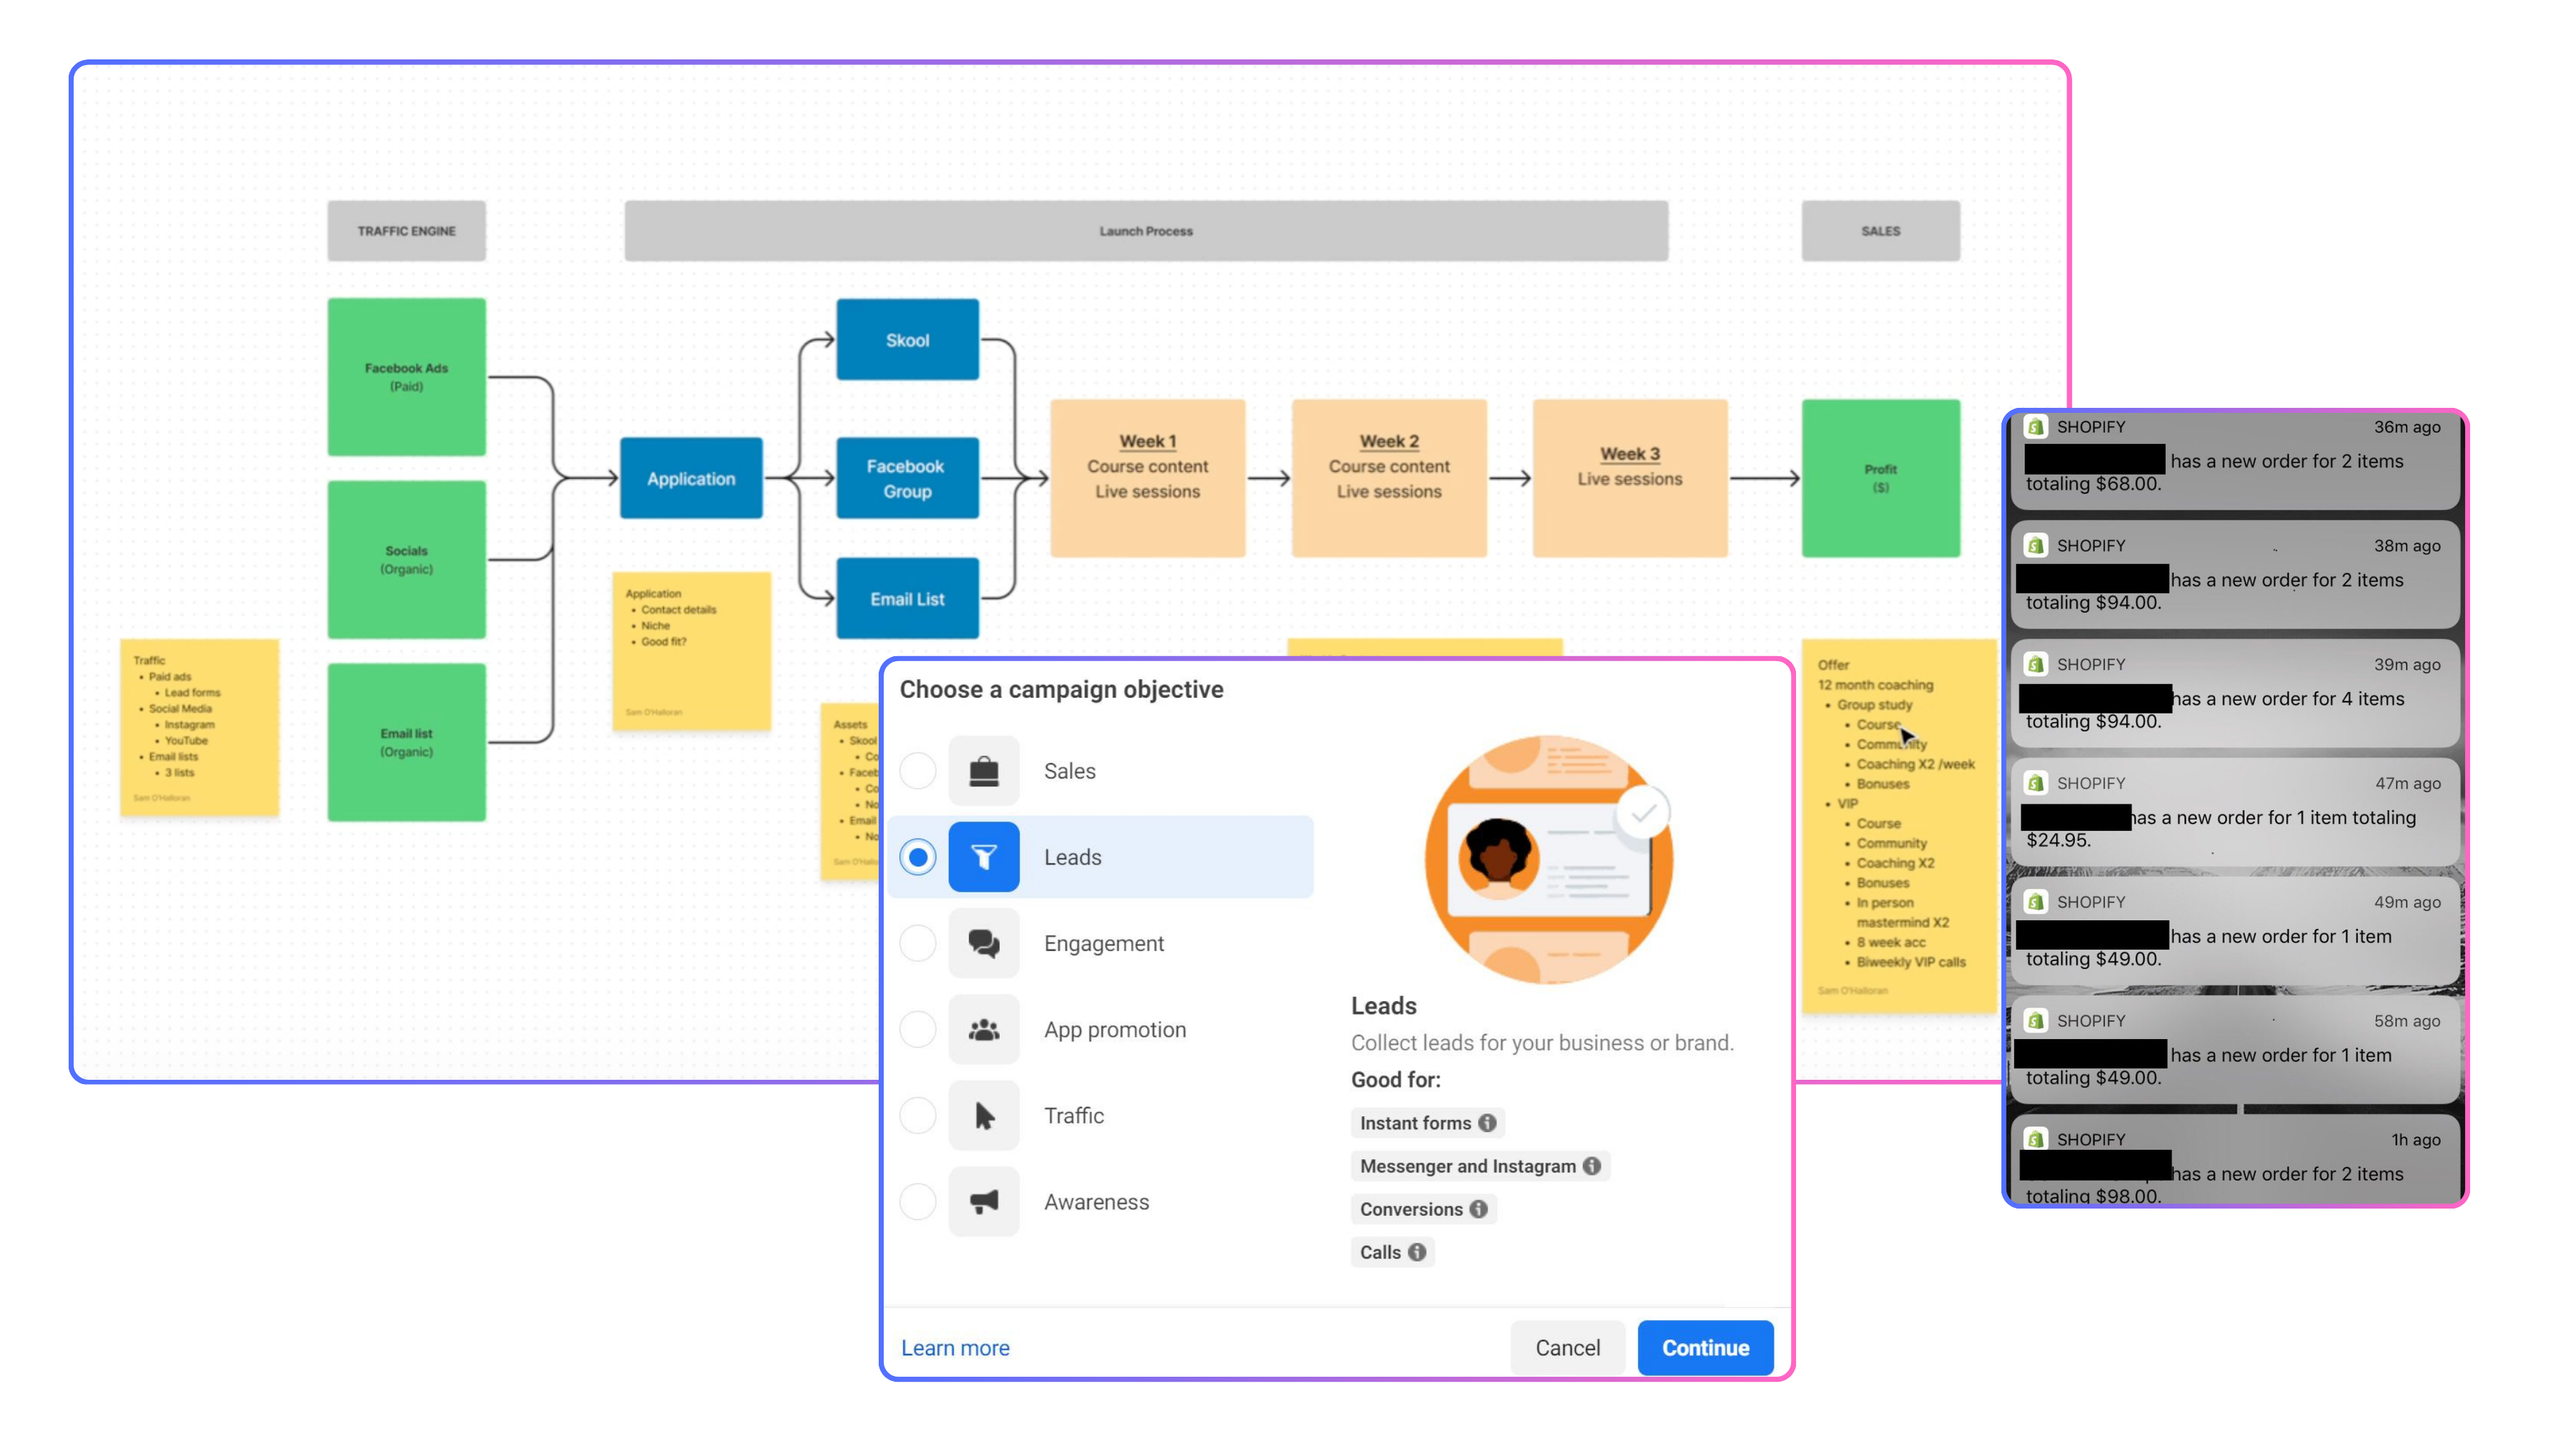The image size is (2576, 1449).
Task: Select the Traffic radio button
Action: 917,1115
